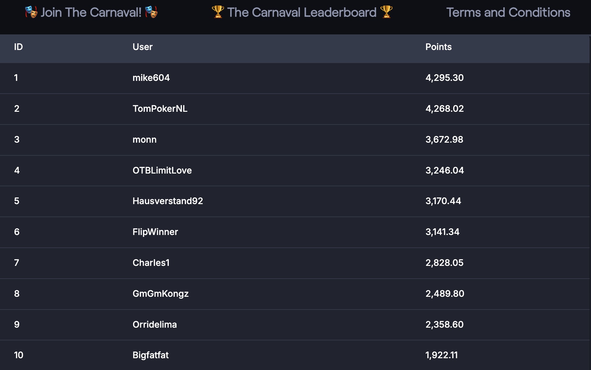Image resolution: width=591 pixels, height=370 pixels.
Task: Switch to The Carnaval Leaderboard tab
Action: coord(302,12)
